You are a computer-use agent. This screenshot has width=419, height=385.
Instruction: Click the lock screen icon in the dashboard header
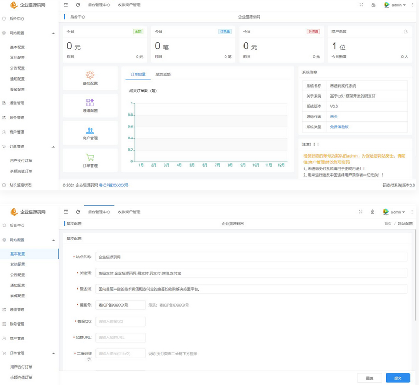[x=373, y=5]
